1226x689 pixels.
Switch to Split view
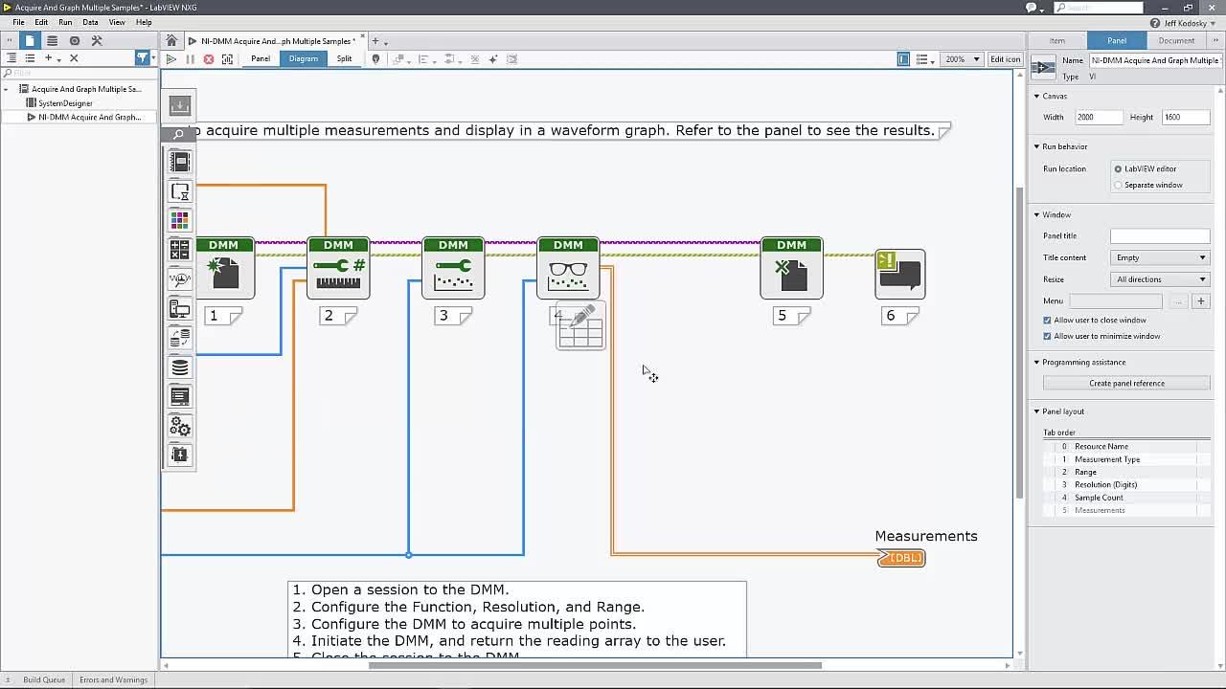tap(344, 59)
